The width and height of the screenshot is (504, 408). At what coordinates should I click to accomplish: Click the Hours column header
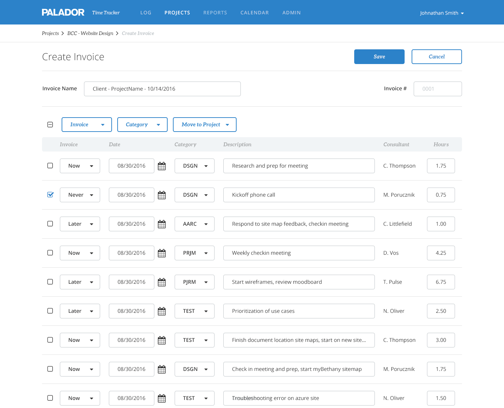tap(441, 145)
